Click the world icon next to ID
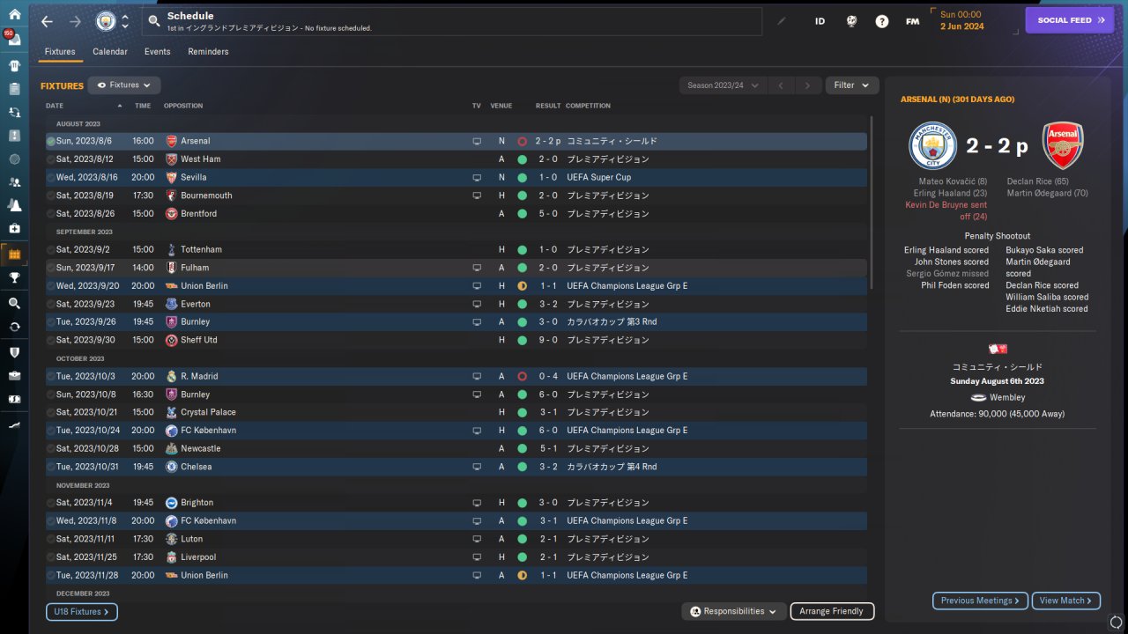1128x634 pixels. [x=851, y=21]
